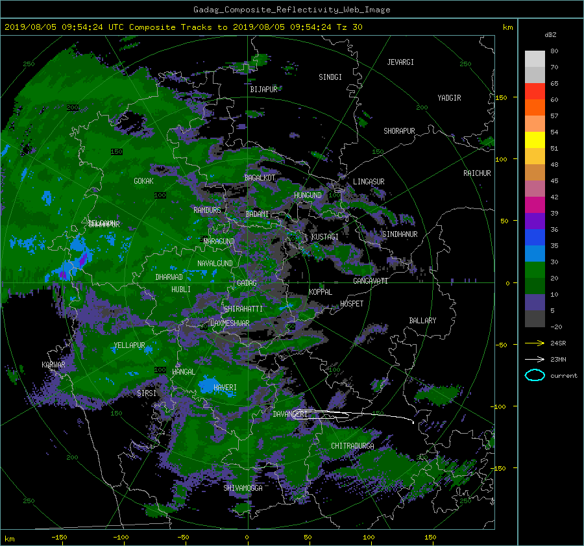Select the KUSTAGI city label
584x546 pixels.
click(x=325, y=237)
